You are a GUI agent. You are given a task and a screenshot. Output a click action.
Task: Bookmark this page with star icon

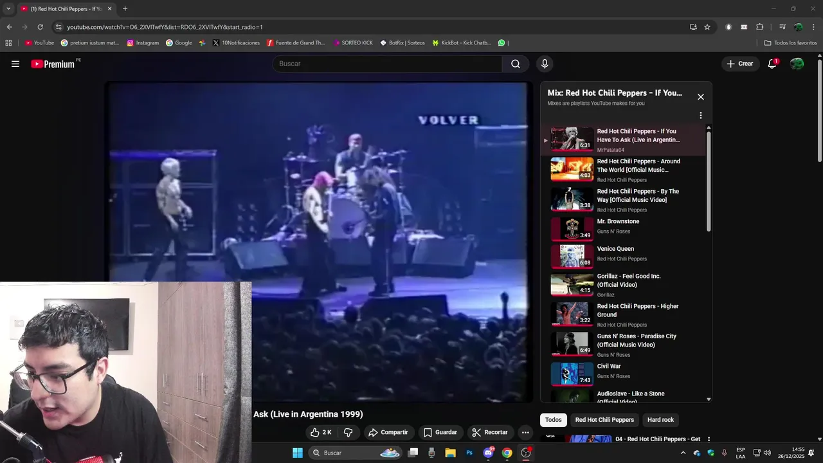[x=707, y=27]
